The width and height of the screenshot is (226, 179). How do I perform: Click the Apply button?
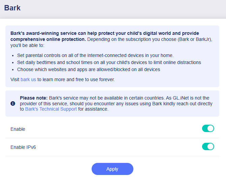[112, 169]
